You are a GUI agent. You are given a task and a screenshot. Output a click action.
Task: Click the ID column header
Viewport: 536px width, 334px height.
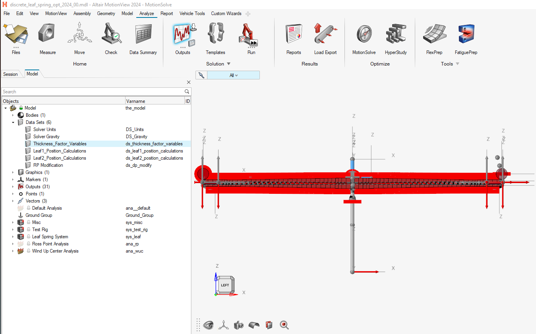[x=188, y=101]
